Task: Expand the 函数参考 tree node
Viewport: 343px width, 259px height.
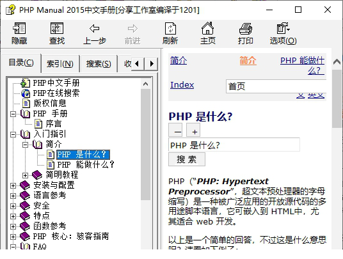Action: (13, 226)
